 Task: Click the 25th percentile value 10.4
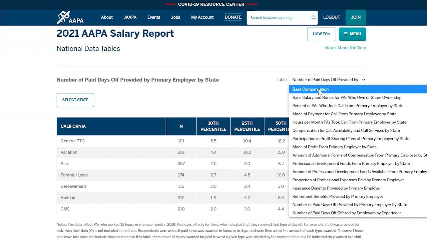point(247,141)
